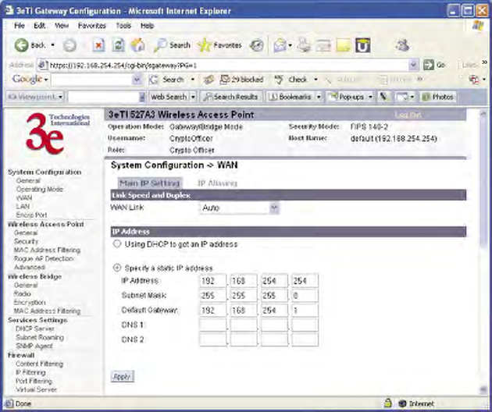Image resolution: width=492 pixels, height=412 pixels.
Task: Open the Encryption link under Wireless Bridge
Action: click(30, 302)
